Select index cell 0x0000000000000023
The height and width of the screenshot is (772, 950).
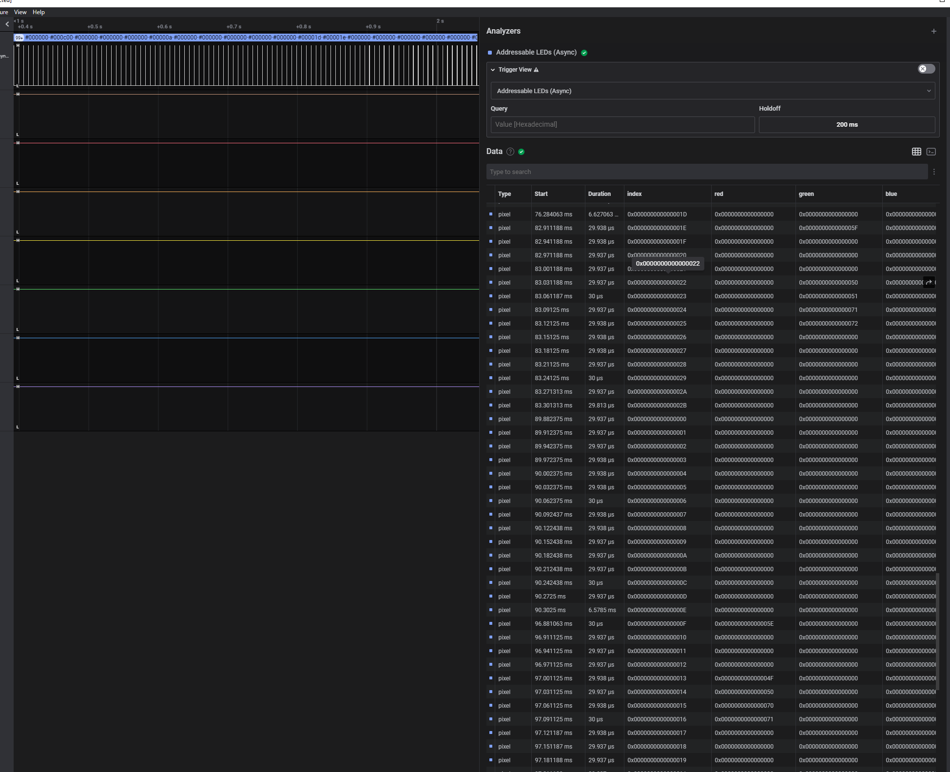[x=657, y=296]
